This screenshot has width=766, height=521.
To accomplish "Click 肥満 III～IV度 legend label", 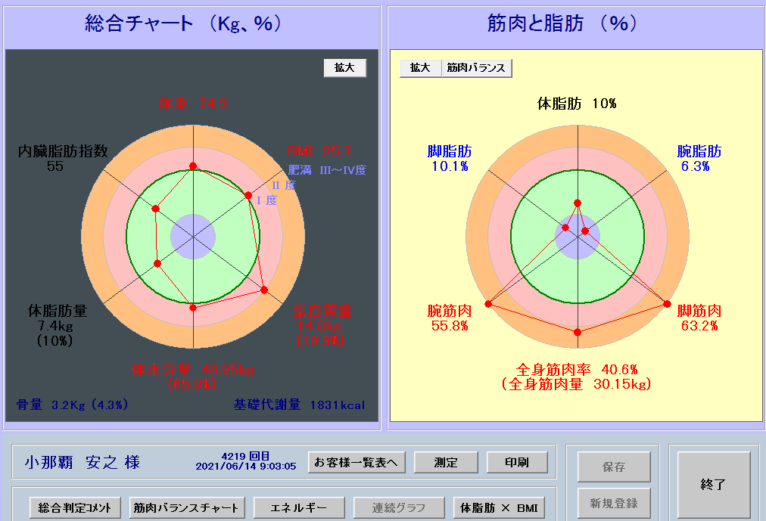I will [327, 170].
